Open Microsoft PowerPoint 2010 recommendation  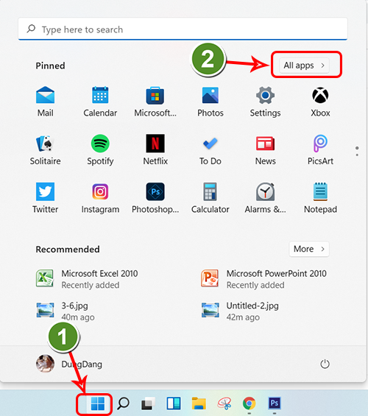click(263, 279)
